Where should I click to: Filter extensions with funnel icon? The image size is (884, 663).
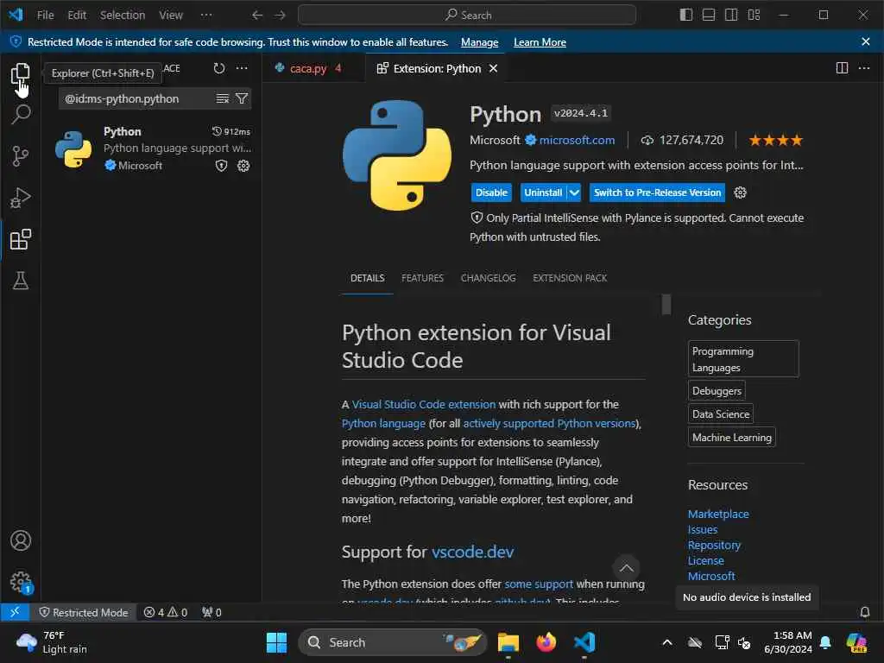click(x=242, y=98)
